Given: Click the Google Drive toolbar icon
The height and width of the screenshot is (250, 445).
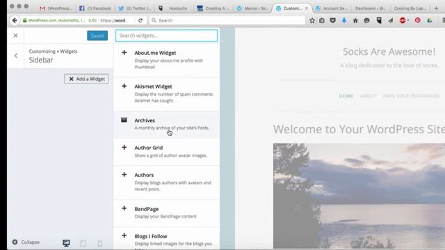Looking at the screenshot, I should pyautogui.click(x=430, y=20).
